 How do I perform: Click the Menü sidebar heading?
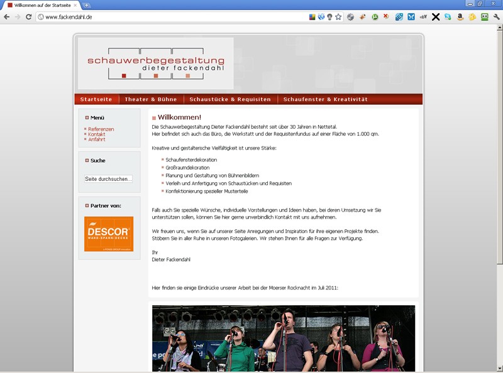(97, 117)
